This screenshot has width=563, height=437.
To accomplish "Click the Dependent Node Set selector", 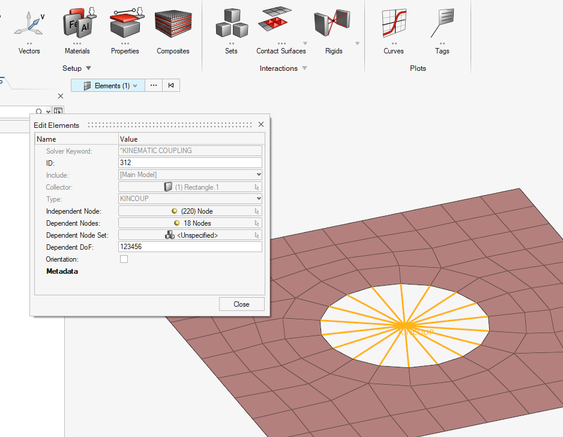I will point(190,235).
